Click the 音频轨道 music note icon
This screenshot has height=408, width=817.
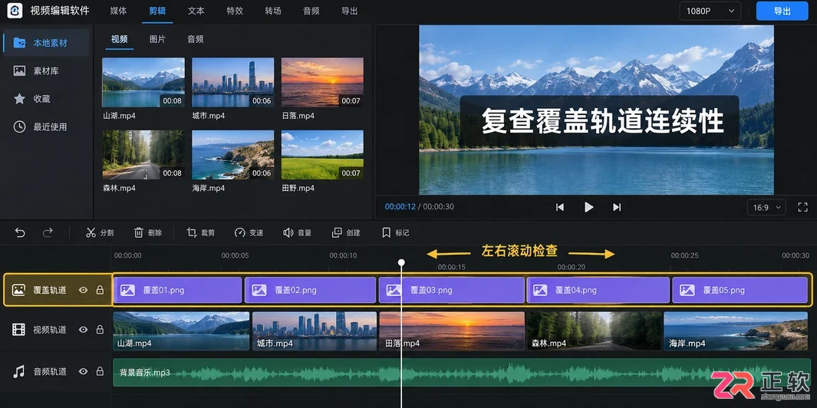coord(18,371)
